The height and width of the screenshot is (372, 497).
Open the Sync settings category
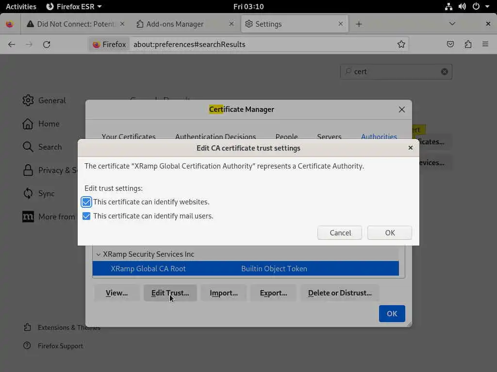coord(38,194)
